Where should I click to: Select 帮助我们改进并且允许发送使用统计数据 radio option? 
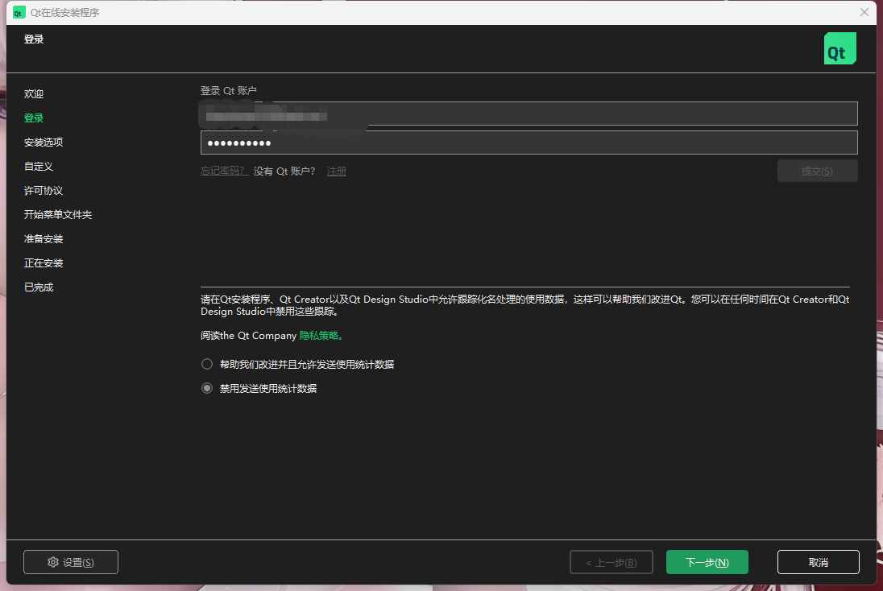[x=207, y=364]
